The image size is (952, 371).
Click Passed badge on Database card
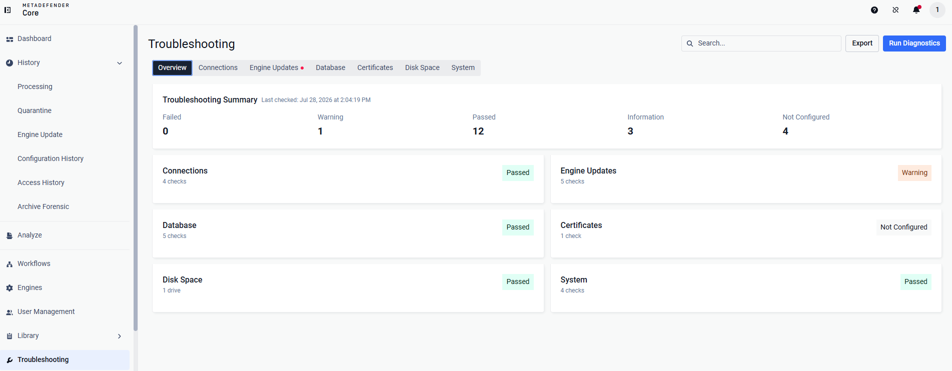pos(518,227)
